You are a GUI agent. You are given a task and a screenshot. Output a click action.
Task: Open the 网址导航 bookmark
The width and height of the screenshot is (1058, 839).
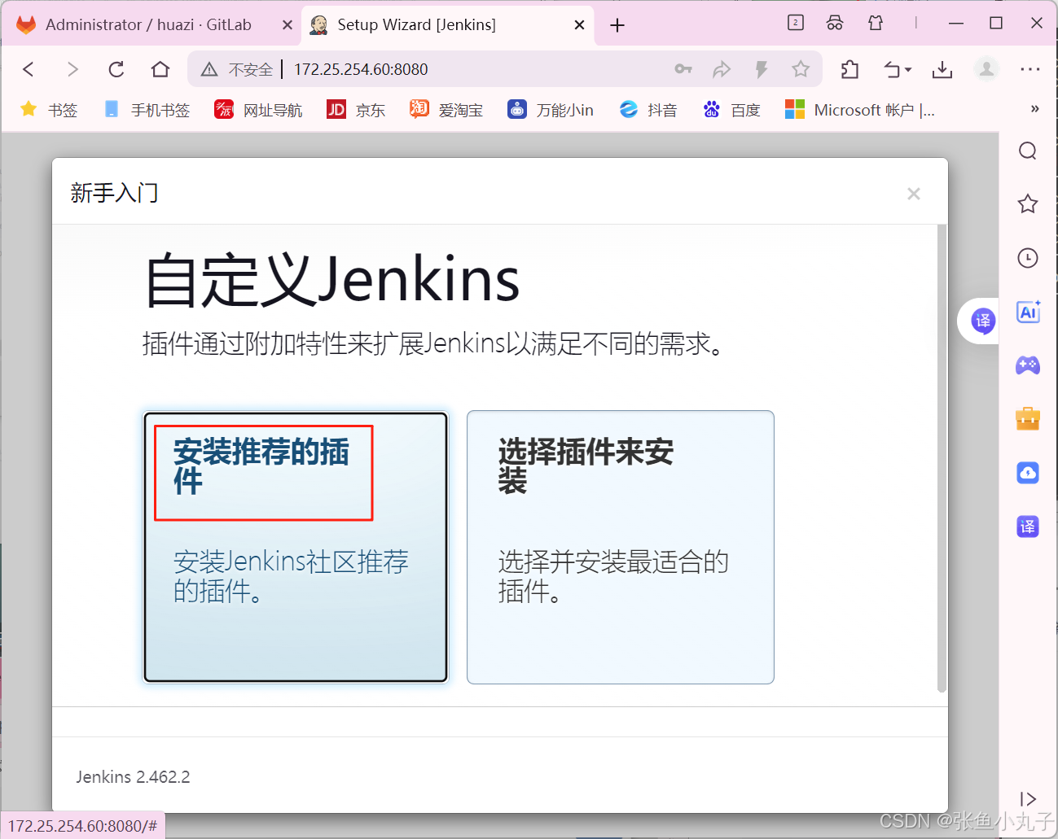(258, 110)
